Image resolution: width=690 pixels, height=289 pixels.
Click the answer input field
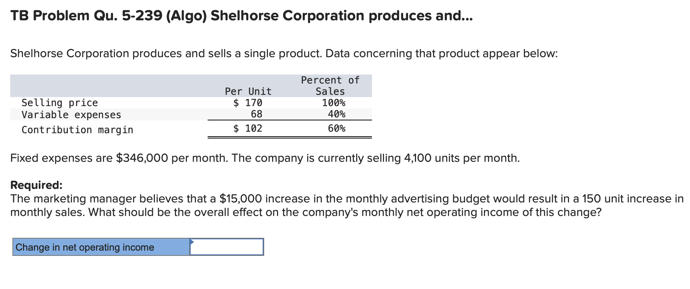point(226,247)
